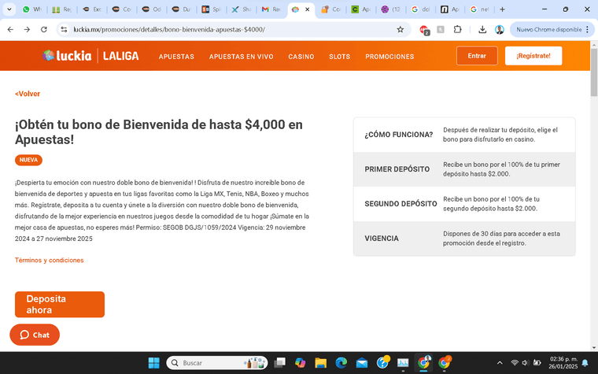Switch to the Gmail tab
Image resolution: width=598 pixels, height=374 pixels.
click(271, 9)
